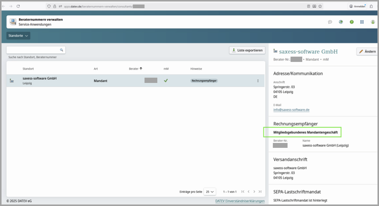Screen dimensions: 379x206
Task: Go to the next results page
Action: point(254,192)
